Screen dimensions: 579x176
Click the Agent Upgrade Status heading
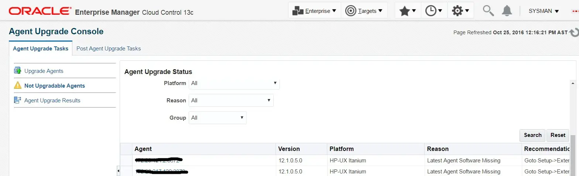pyautogui.click(x=158, y=72)
